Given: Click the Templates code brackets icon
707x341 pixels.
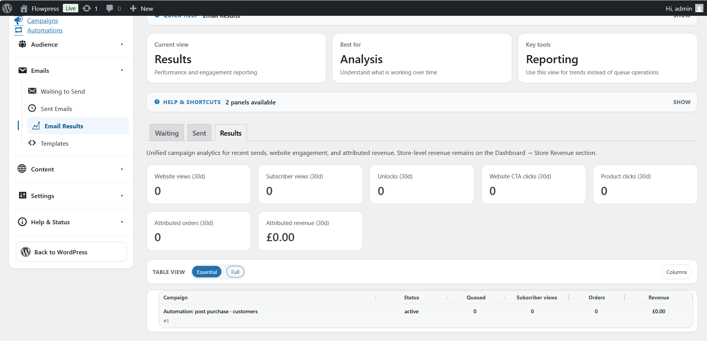Looking at the screenshot, I should click(32, 143).
